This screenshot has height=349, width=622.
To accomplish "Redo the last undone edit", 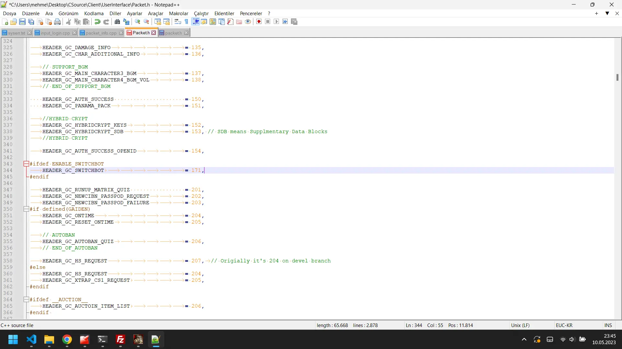I will click(x=106, y=22).
